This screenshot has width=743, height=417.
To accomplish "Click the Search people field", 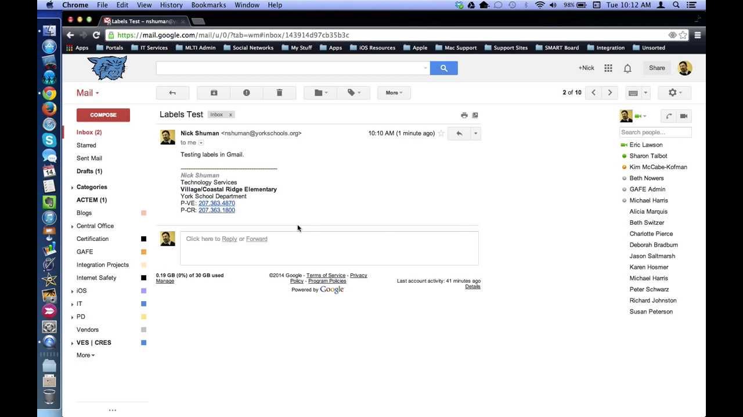I will pyautogui.click(x=655, y=132).
